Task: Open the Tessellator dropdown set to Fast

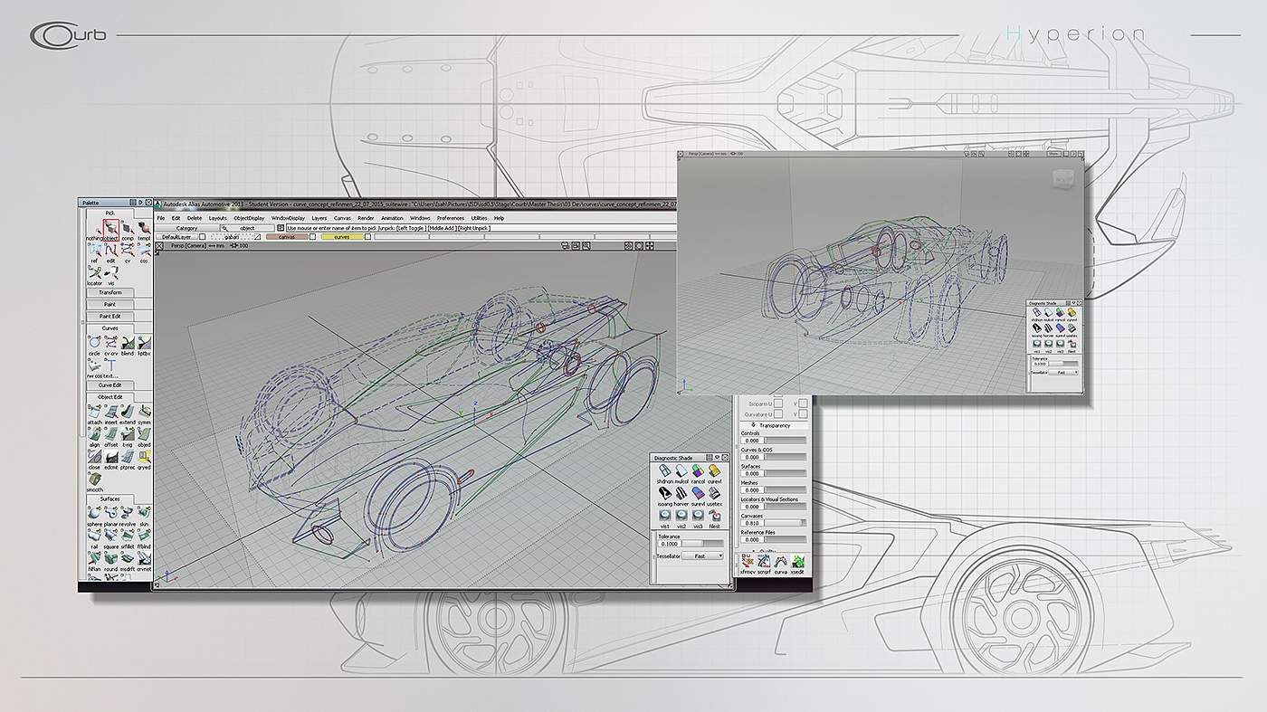Action: [701, 556]
